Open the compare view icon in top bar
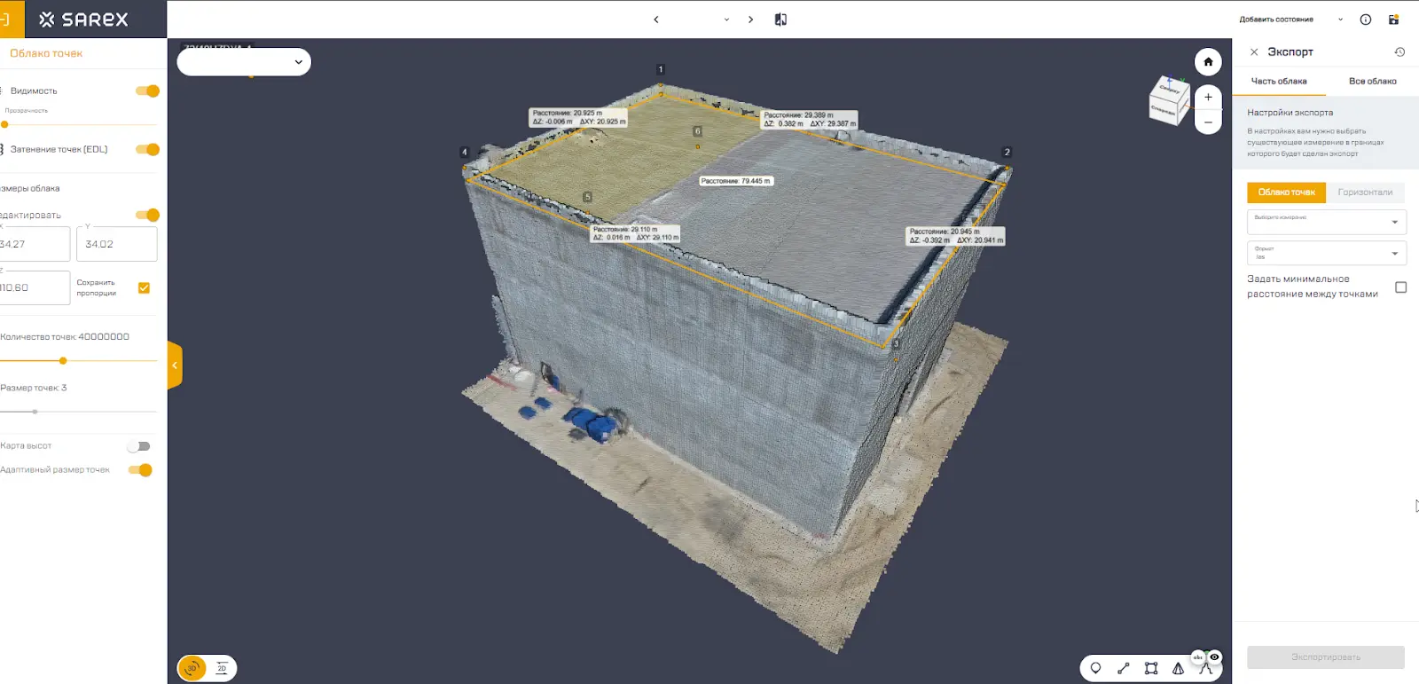Image resolution: width=1419 pixels, height=684 pixels. pyautogui.click(x=780, y=20)
